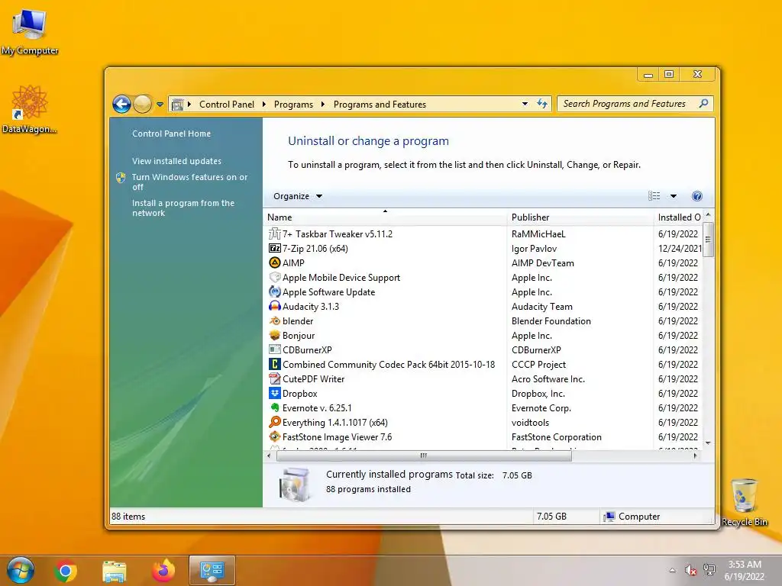Select the Dropbox icon in list
782x586 pixels.
click(275, 393)
